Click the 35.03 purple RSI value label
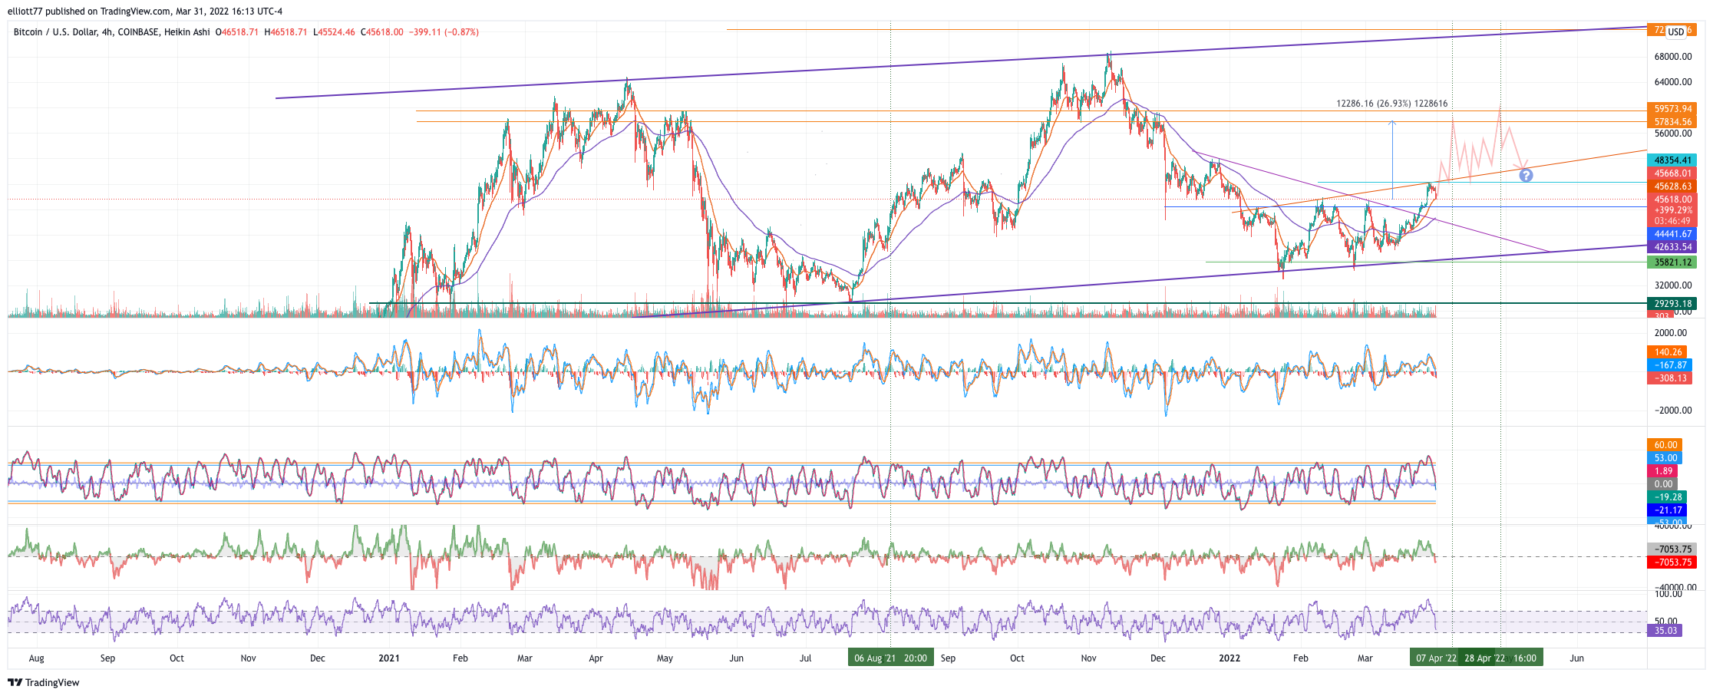The width and height of the screenshot is (1713, 696). pyautogui.click(x=1665, y=631)
